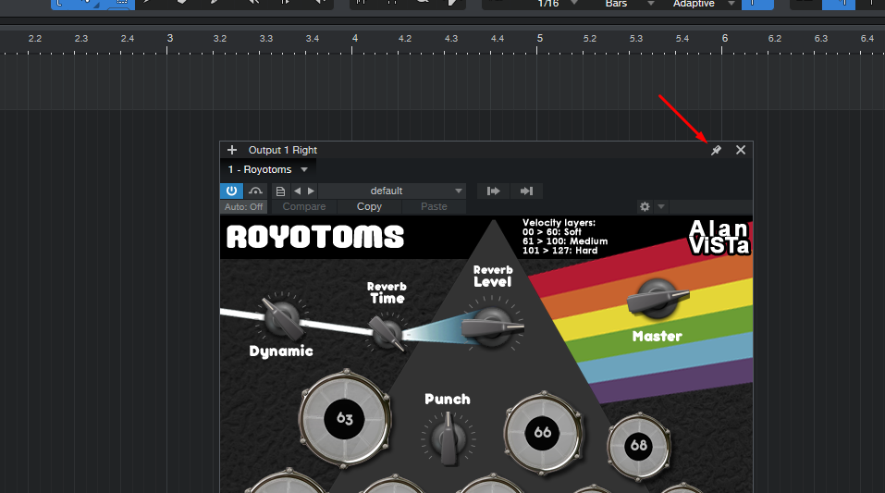The height and width of the screenshot is (493, 885).
Task: Click ruler position 3.2
Action: pyautogui.click(x=220, y=39)
